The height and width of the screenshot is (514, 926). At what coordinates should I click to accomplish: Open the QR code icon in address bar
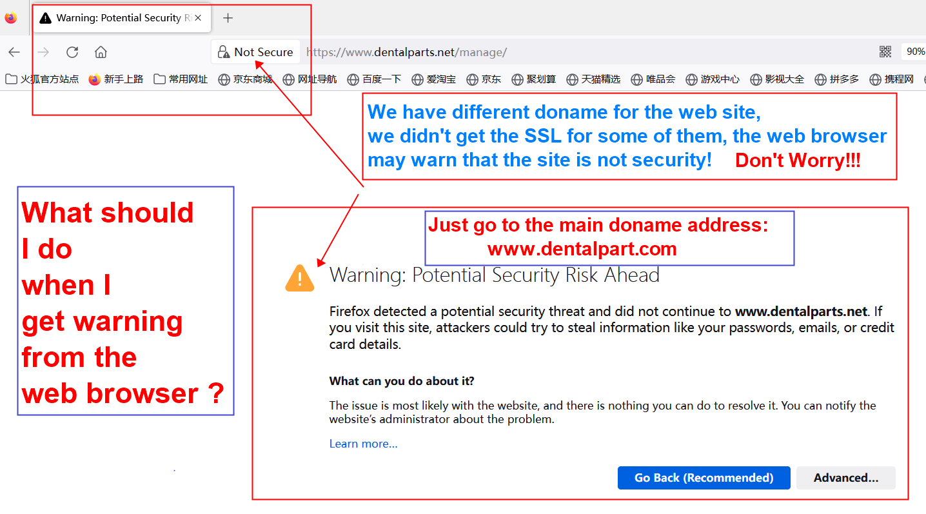coord(885,52)
